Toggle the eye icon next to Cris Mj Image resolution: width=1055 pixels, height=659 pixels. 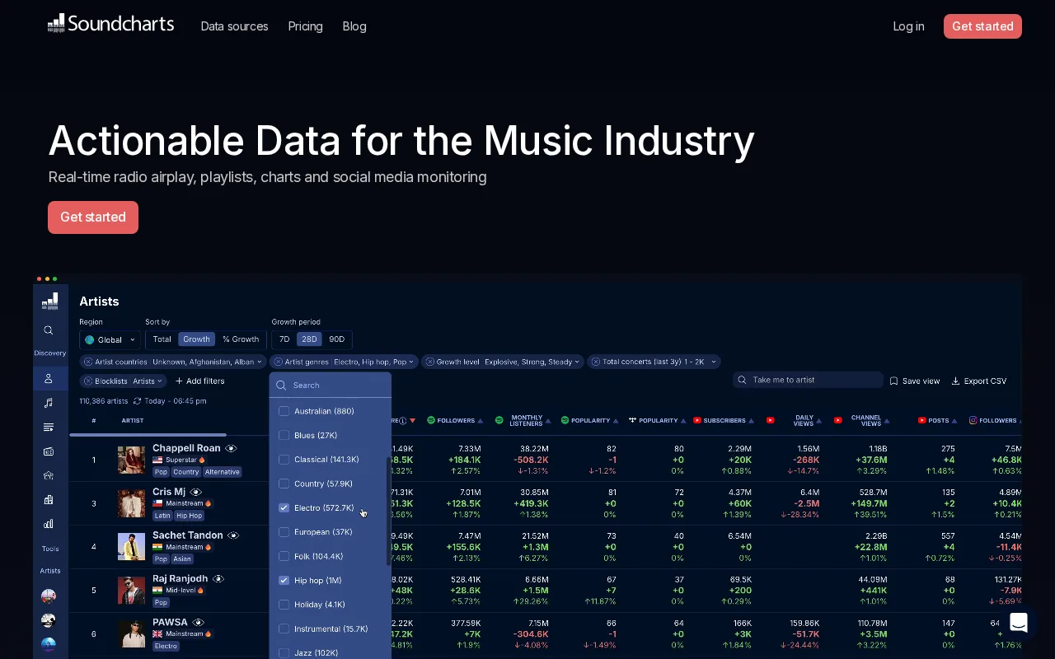pos(196,492)
